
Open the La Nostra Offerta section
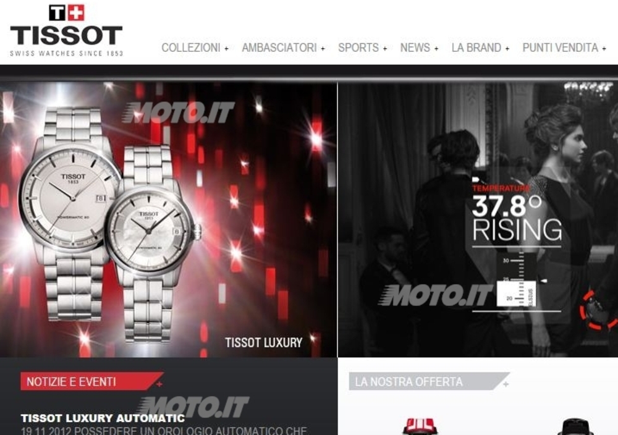[408, 381]
